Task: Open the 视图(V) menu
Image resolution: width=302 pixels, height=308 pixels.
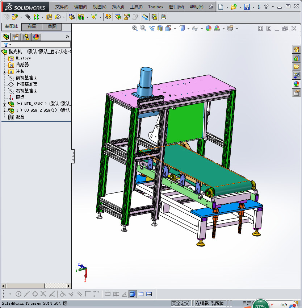Action: coord(100,7)
